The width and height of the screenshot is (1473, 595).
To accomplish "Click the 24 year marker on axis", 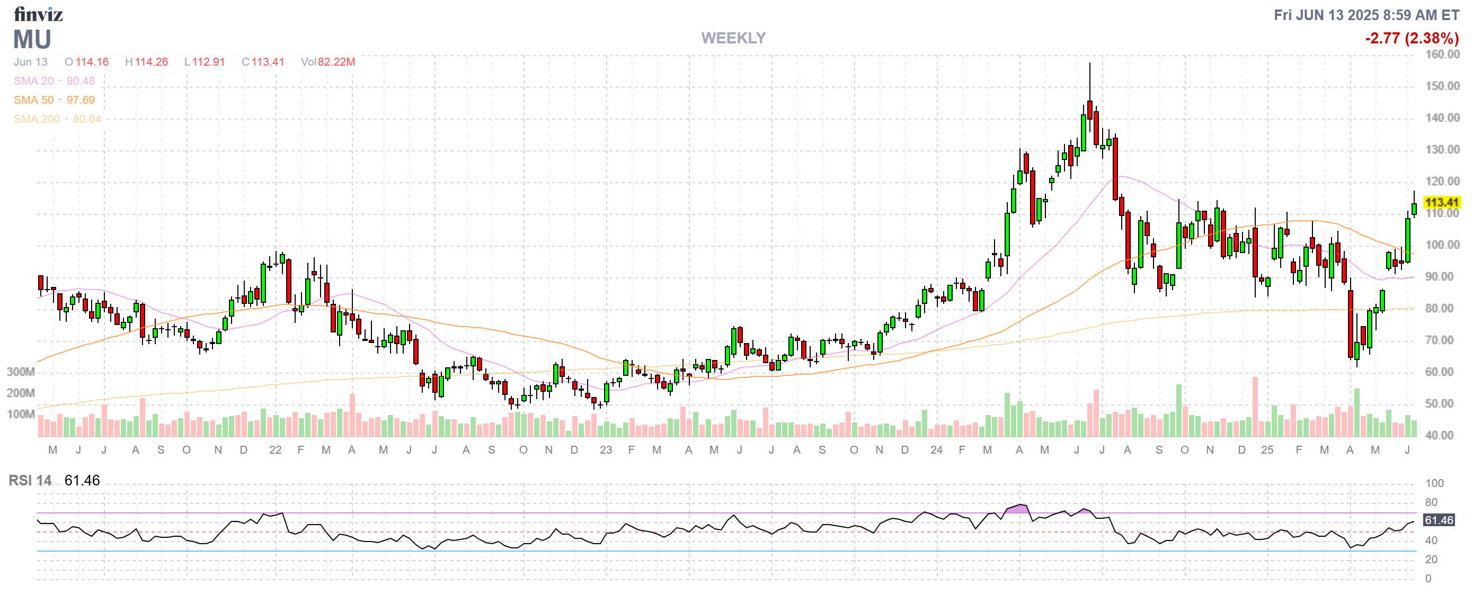I will point(936,450).
